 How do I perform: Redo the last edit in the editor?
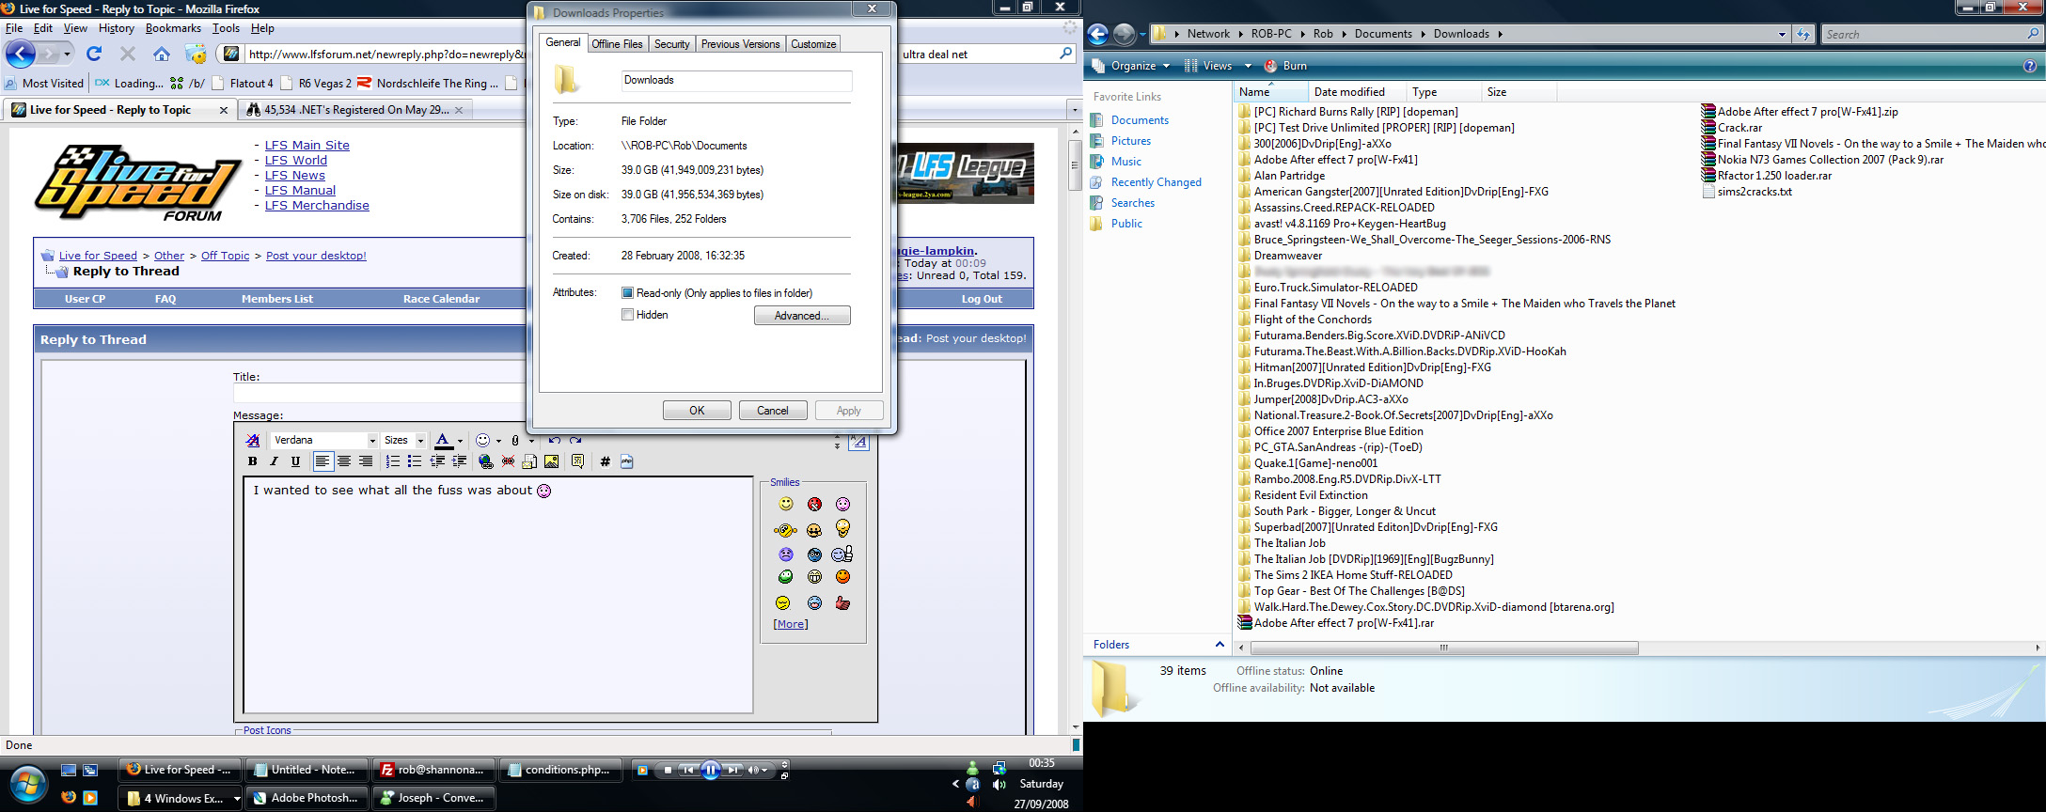(576, 440)
